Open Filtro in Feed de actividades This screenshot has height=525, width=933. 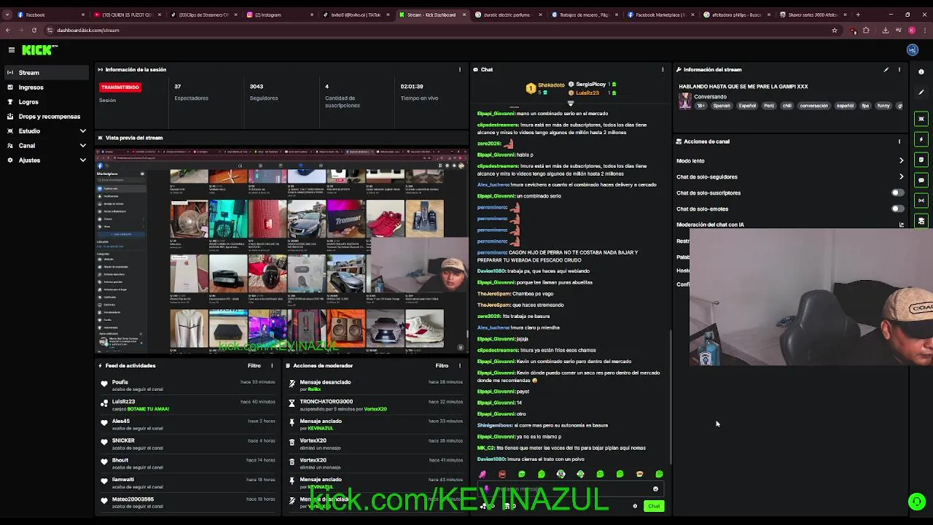254,365
